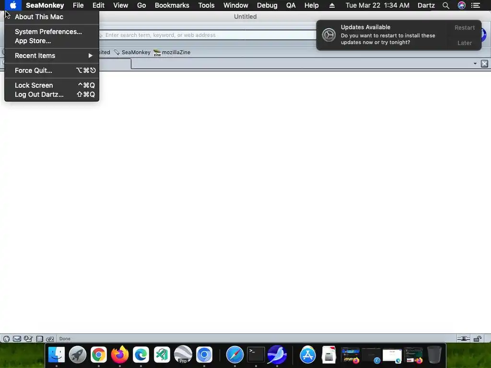The height and width of the screenshot is (368, 491).
Task: Open the View menu
Action: [x=120, y=5]
